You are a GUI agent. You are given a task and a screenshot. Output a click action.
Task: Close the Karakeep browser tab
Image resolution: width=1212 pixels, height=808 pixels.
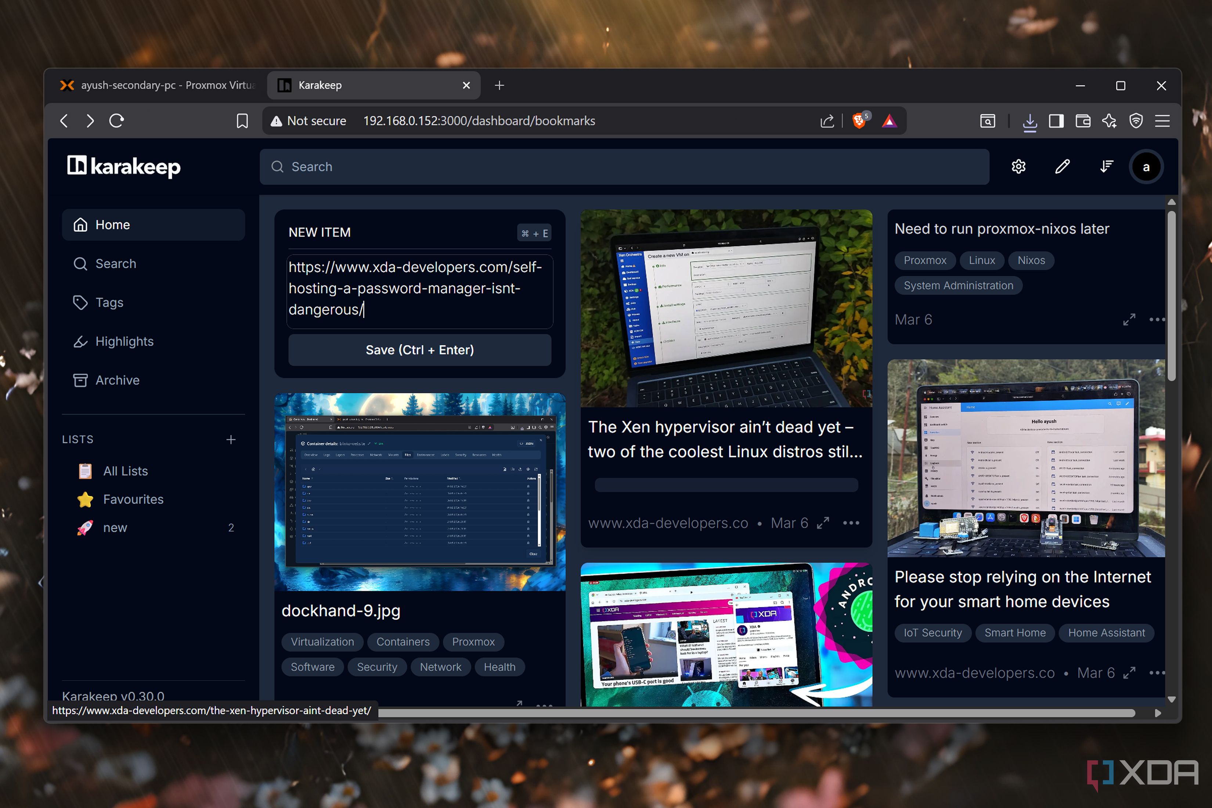coord(466,85)
